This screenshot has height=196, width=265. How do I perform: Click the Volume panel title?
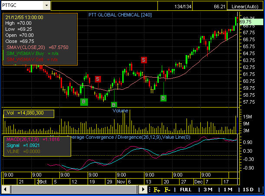coord(120,111)
